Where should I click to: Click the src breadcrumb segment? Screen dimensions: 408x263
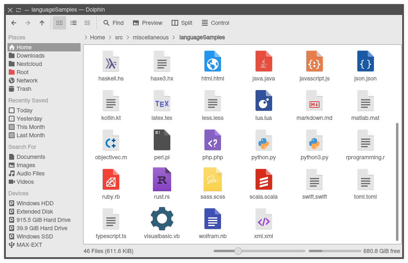pyautogui.click(x=119, y=37)
